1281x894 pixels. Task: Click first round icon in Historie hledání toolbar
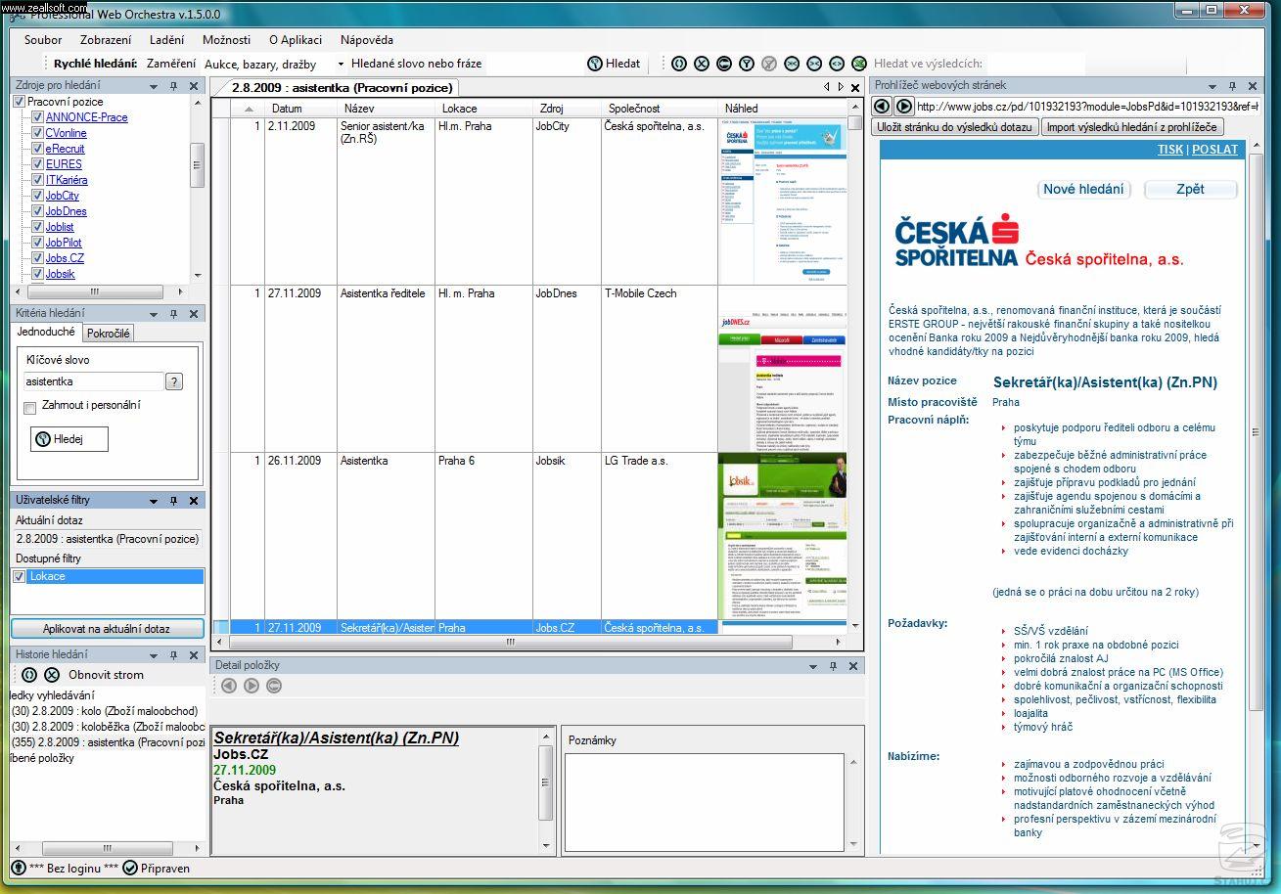tap(29, 675)
